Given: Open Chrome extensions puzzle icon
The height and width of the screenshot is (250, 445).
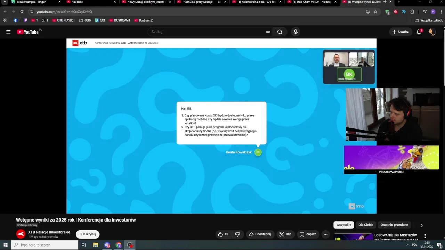Looking at the screenshot, I should (x=412, y=11).
